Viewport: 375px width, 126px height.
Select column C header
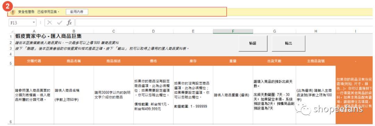click(114, 31)
